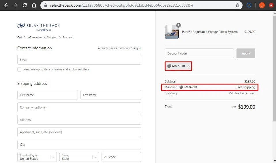The width and height of the screenshot is (276, 163).
Task: Click the Log in link
Action: tap(137, 48)
